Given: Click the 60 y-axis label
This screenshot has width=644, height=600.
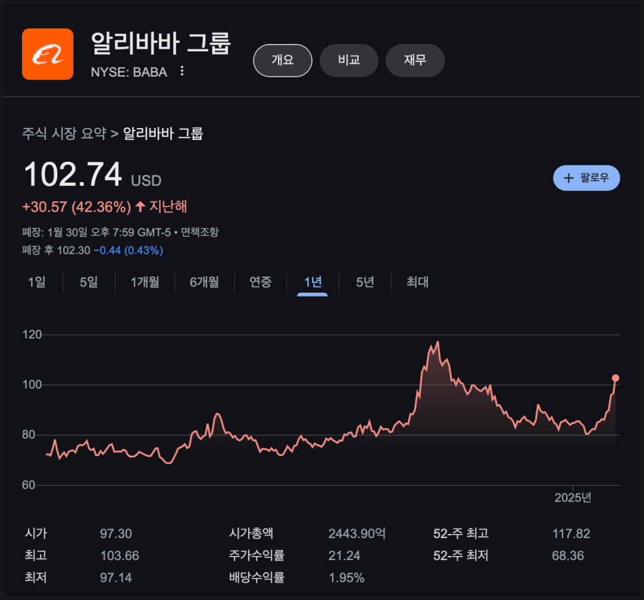Looking at the screenshot, I should point(29,485).
